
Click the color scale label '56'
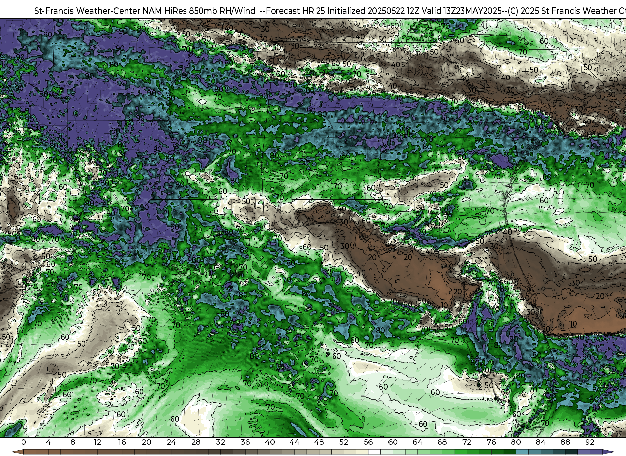pyautogui.click(x=368, y=442)
